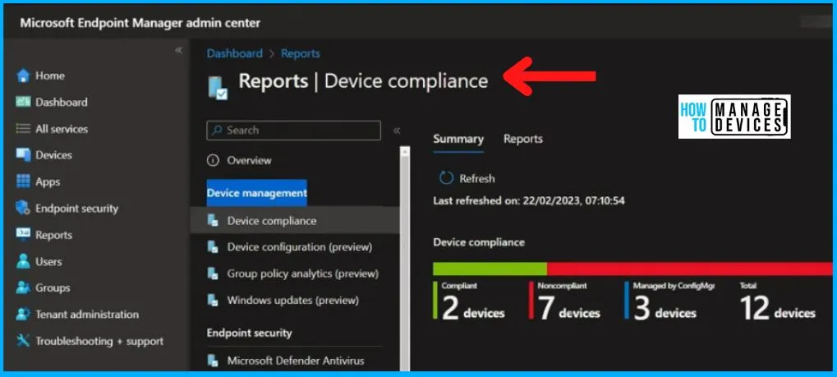Click the Device management section heading
This screenshot has width=837, height=377.
pos(257,193)
